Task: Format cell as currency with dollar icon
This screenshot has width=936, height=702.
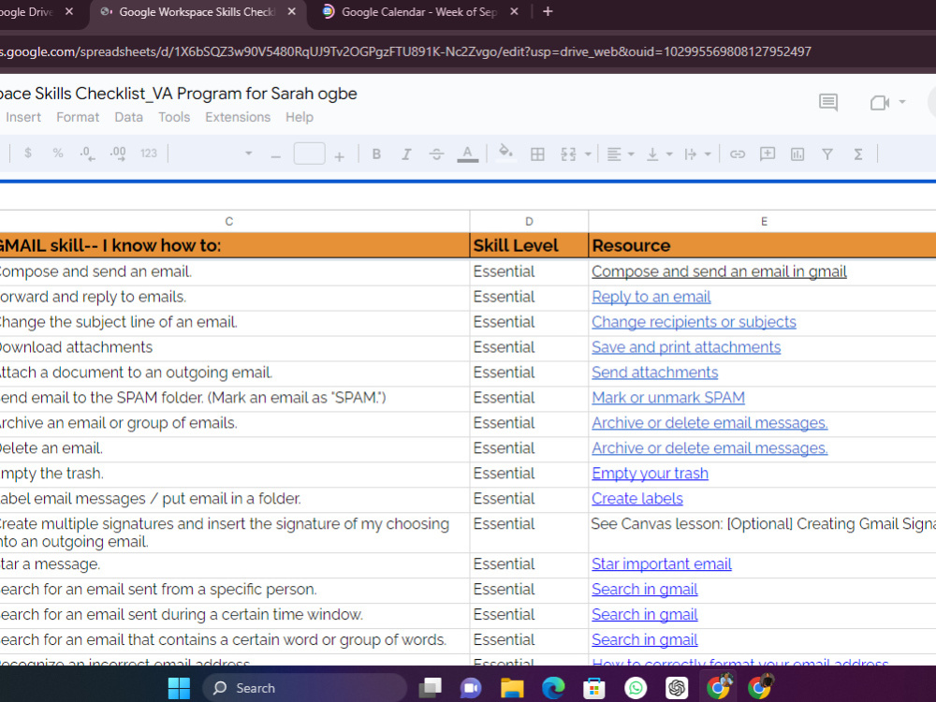Action: [27, 154]
